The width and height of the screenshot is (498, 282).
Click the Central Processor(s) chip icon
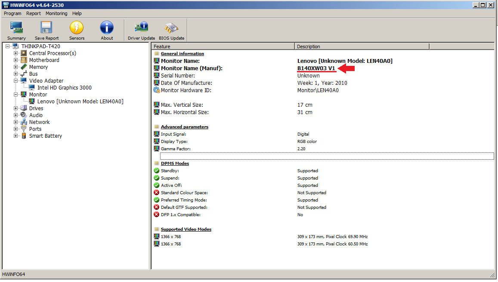[x=24, y=53]
